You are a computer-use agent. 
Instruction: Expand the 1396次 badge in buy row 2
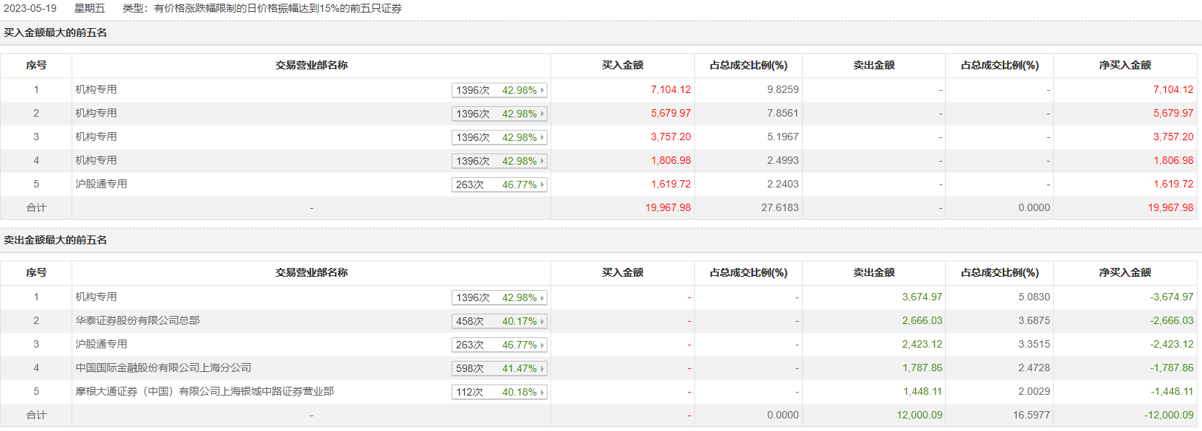coord(499,114)
